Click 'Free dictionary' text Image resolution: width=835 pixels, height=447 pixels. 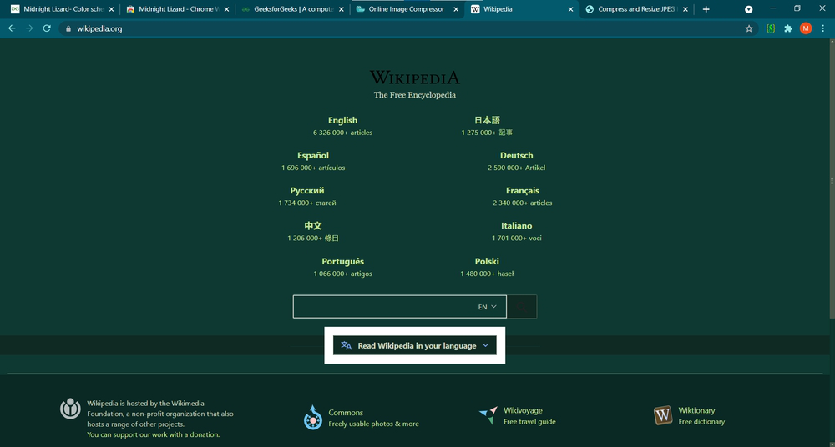701,422
